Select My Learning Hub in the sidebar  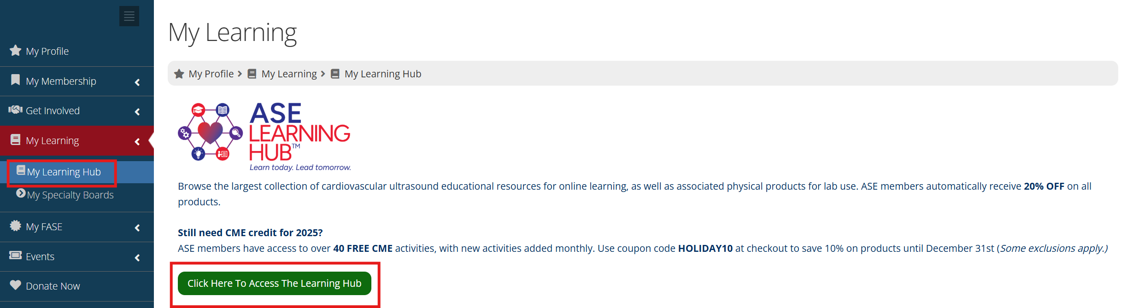(63, 171)
